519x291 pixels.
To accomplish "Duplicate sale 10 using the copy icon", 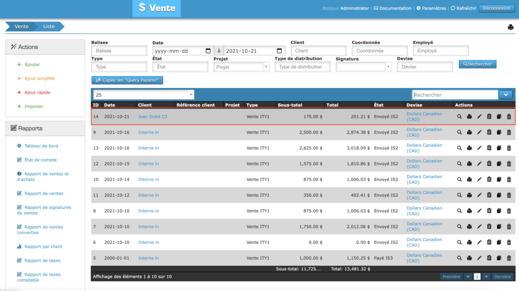I will pyautogui.click(x=499, y=179).
